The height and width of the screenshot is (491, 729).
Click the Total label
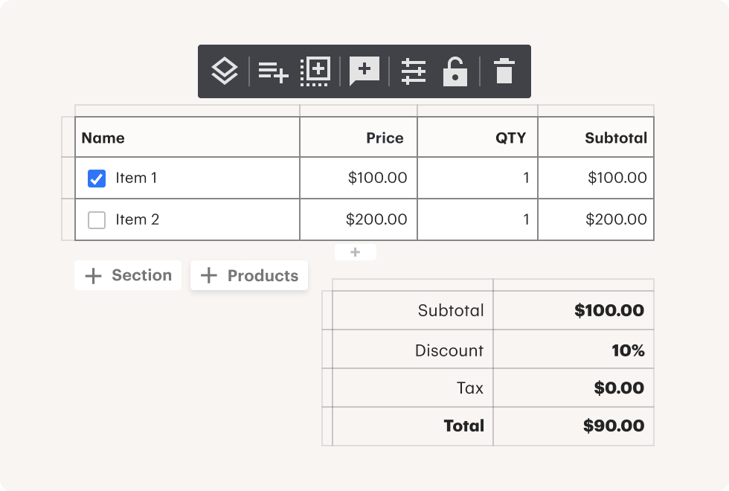pyautogui.click(x=463, y=426)
